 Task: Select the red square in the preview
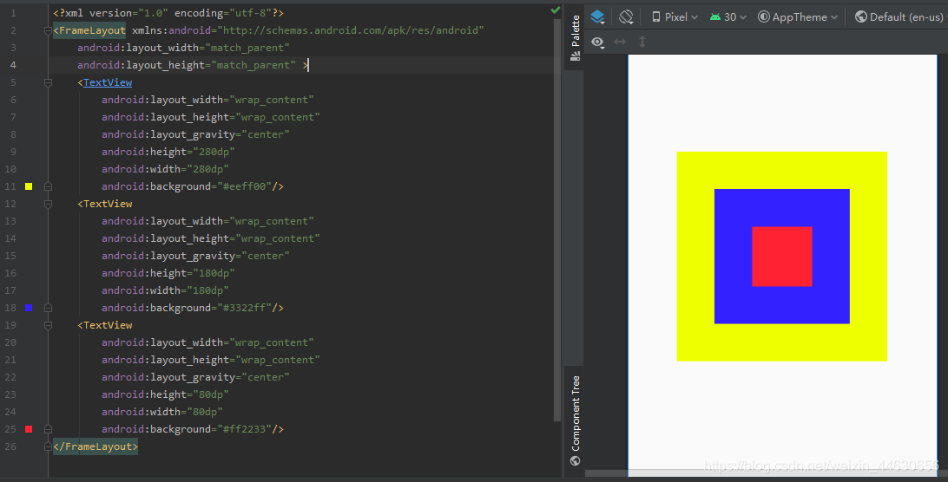pos(781,256)
